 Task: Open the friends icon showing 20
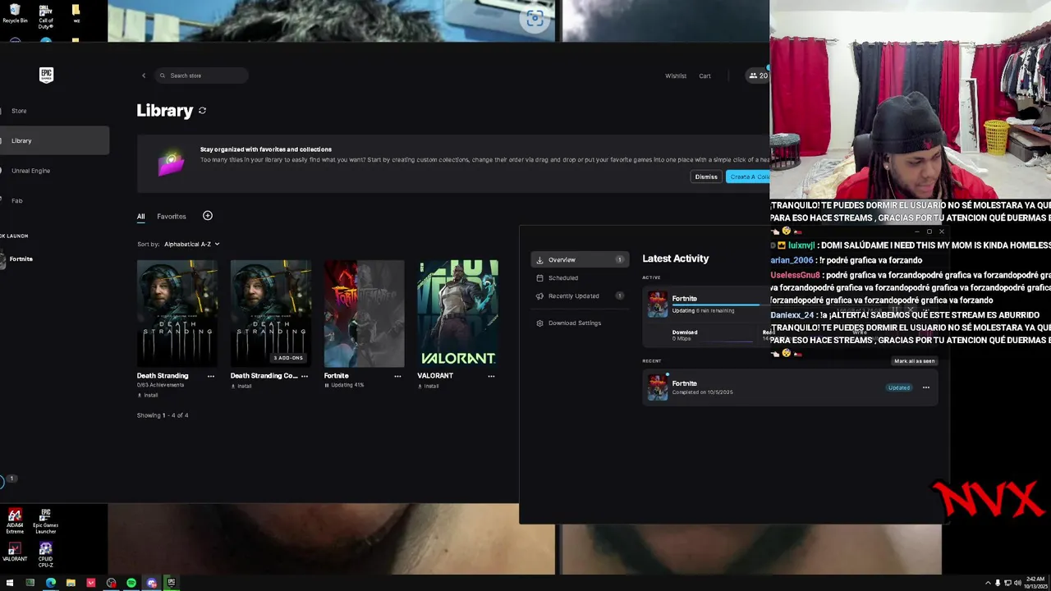pyautogui.click(x=758, y=76)
